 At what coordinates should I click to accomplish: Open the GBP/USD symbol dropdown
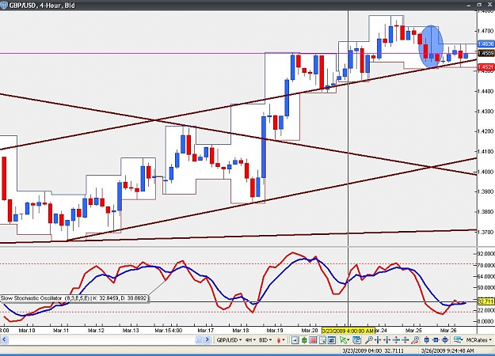tap(230, 340)
